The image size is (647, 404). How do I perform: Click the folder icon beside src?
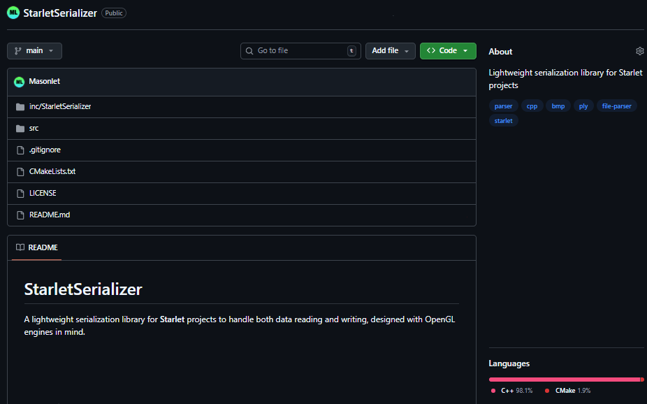pos(20,128)
